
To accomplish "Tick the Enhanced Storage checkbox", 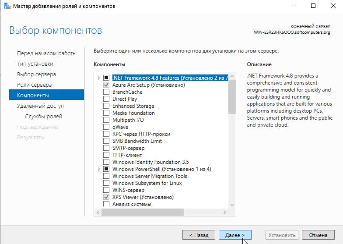I will [x=106, y=106].
